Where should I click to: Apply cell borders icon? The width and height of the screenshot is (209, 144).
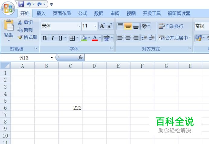72,38
